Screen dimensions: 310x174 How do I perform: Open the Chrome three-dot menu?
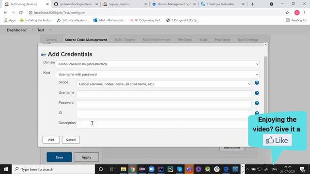[305, 13]
